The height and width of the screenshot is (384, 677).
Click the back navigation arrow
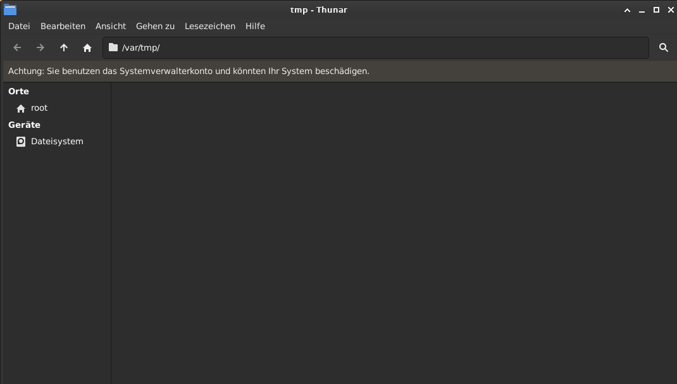pyautogui.click(x=17, y=47)
